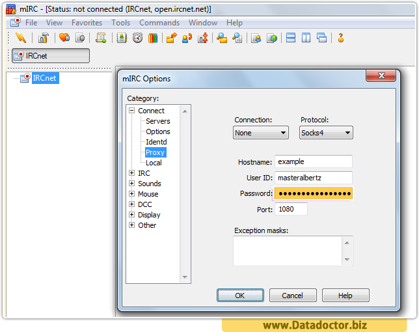
Task: Open the Protocol dropdown showing Socks4
Action: pyautogui.click(x=326, y=133)
